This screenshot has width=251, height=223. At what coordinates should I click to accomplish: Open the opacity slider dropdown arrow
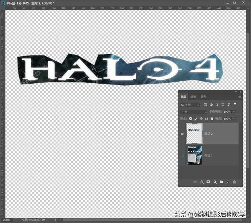[234, 112]
